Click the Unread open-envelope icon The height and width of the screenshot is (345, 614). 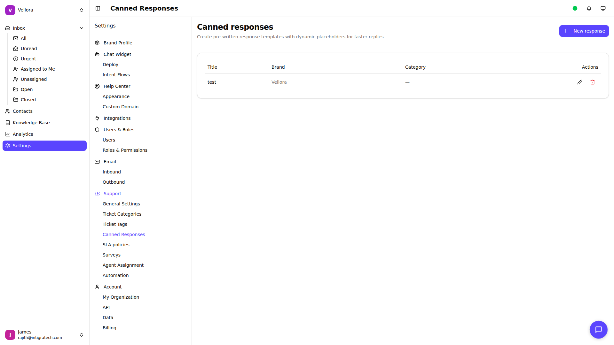click(x=16, y=49)
